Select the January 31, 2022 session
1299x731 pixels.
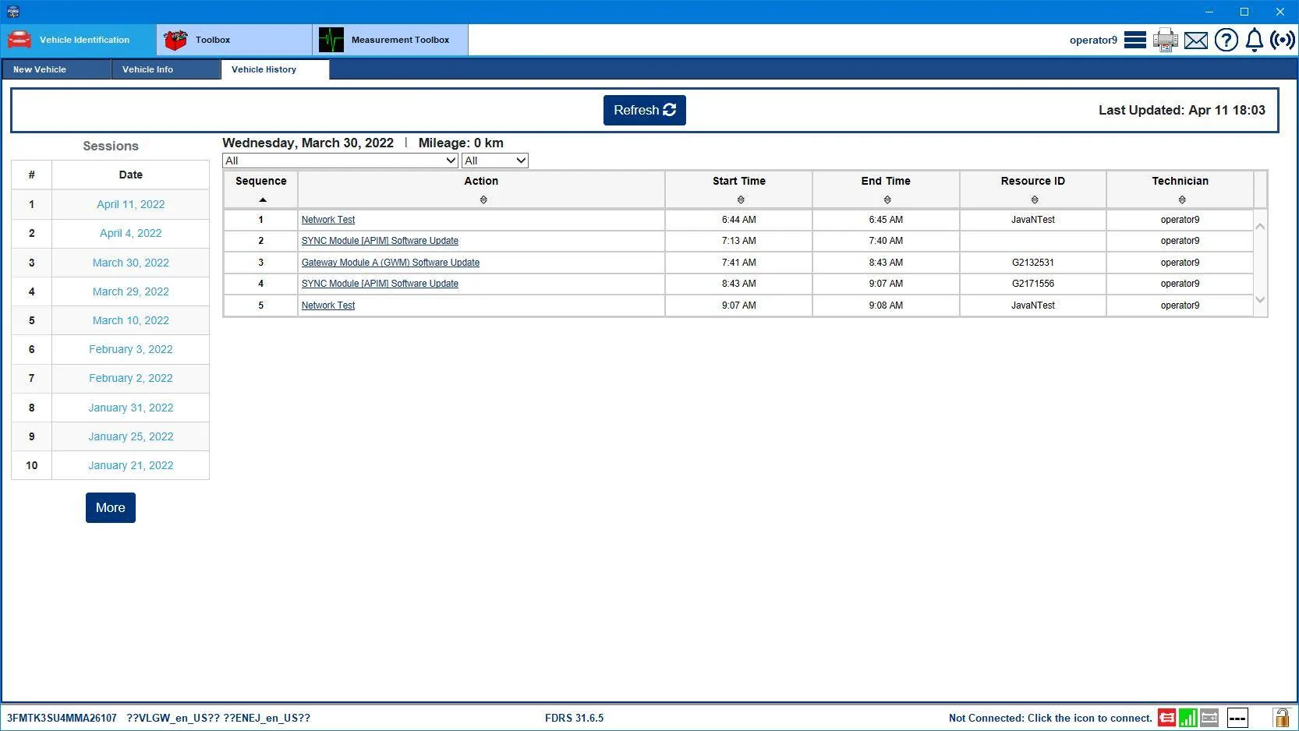(131, 408)
